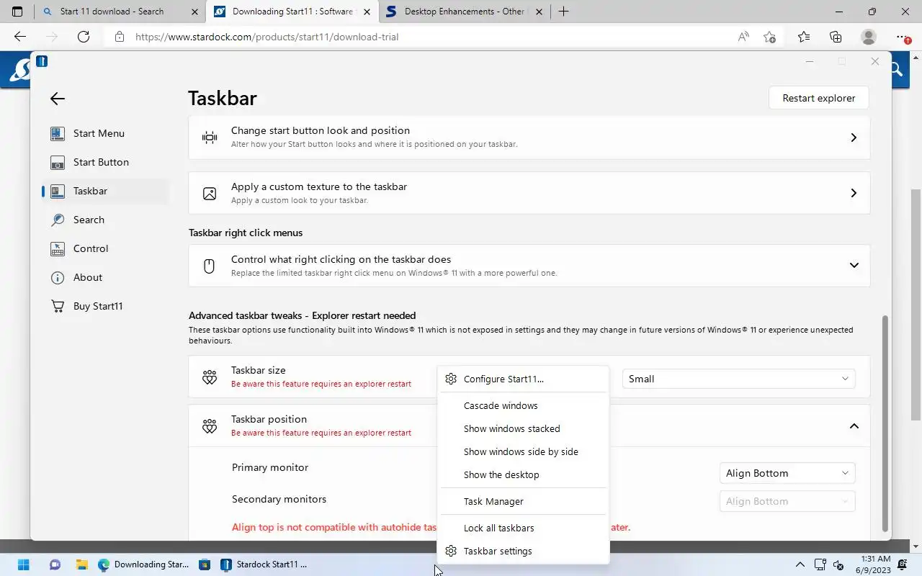Open the Chat icon on taskbar
Image resolution: width=922 pixels, height=576 pixels.
tap(55, 564)
